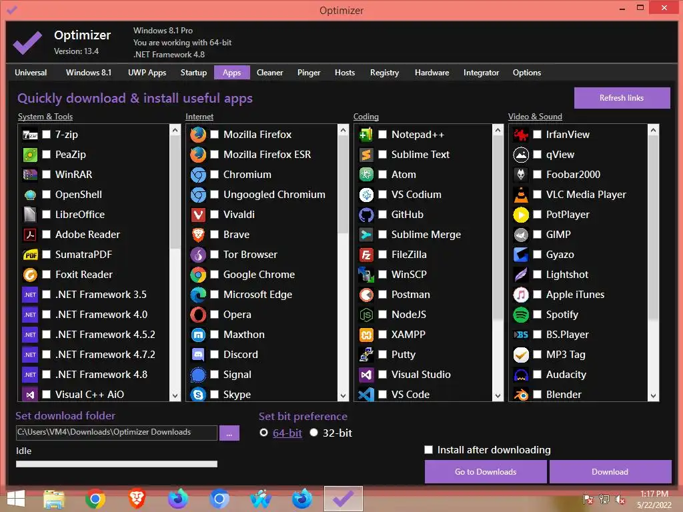Click down arrow of Video & Sound scrollbar
683x512 pixels.
coord(653,396)
